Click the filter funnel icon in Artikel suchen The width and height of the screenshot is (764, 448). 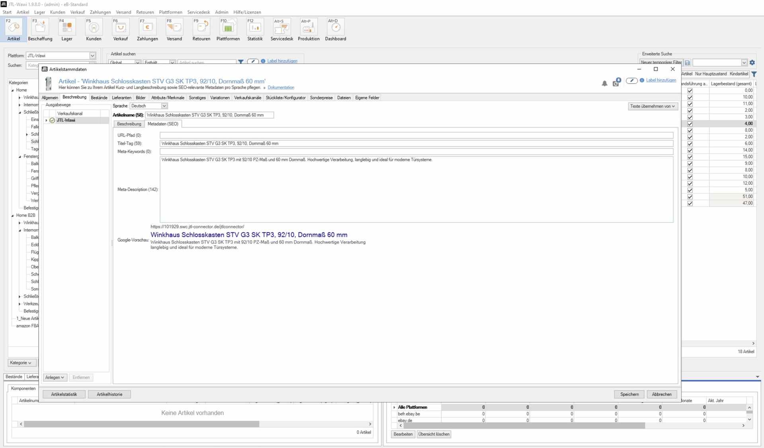tap(240, 62)
